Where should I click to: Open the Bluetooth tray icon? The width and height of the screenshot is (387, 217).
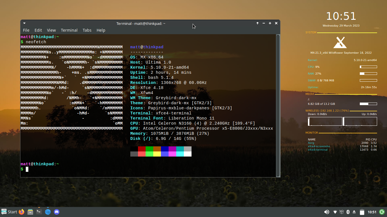348,212
